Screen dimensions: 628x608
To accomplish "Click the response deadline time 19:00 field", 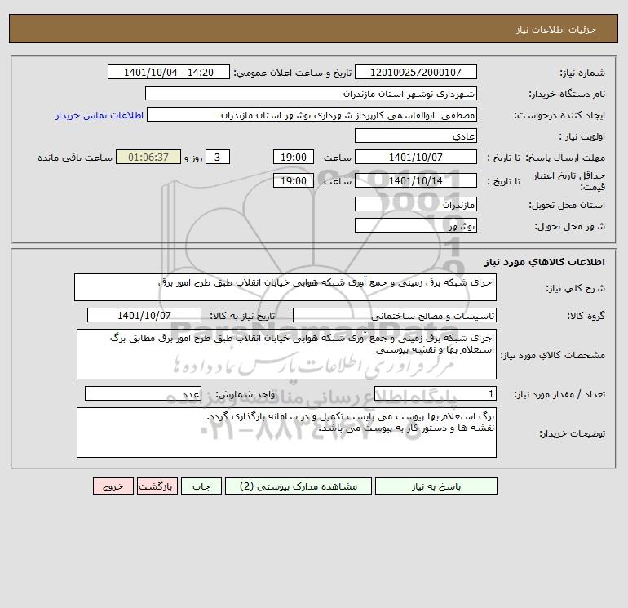I will click(x=293, y=158).
